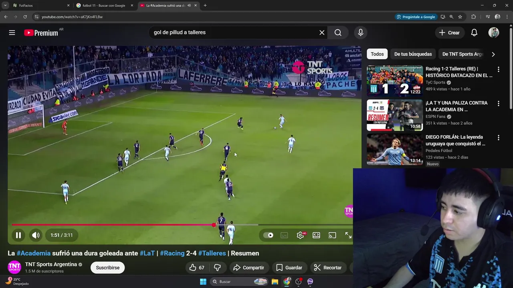This screenshot has height=288, width=513.
Task: Open options for La T y una paliza video
Action: point(499,103)
